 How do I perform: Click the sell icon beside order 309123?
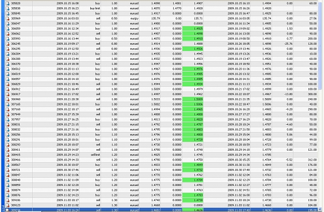click(x=7, y=205)
